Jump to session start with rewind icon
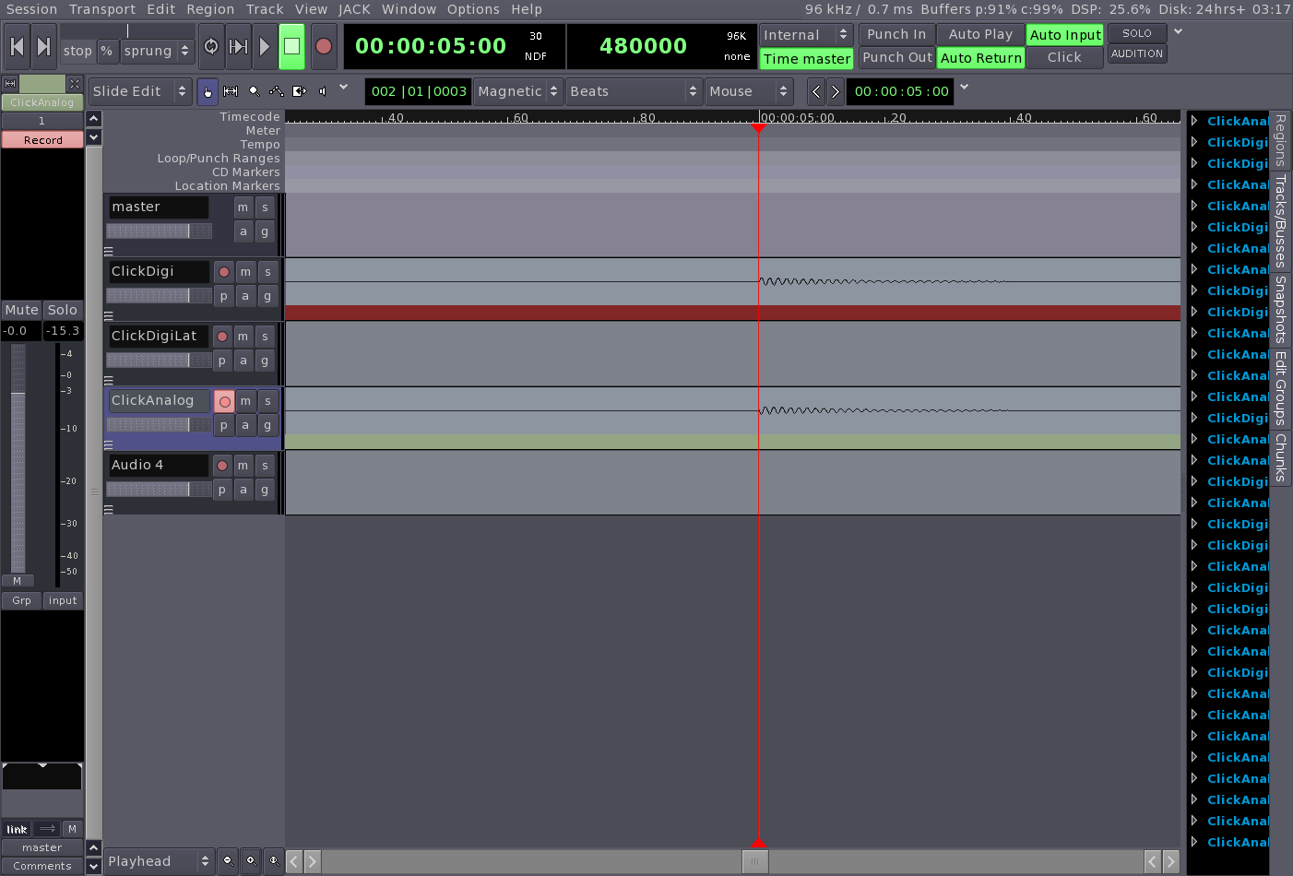Screen dimensions: 1293x876 point(17,46)
